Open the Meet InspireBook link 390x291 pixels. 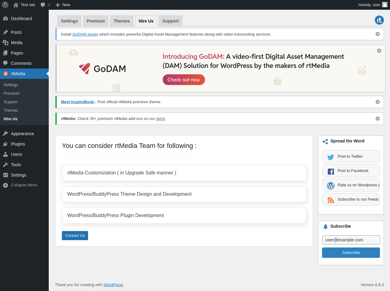(x=78, y=102)
